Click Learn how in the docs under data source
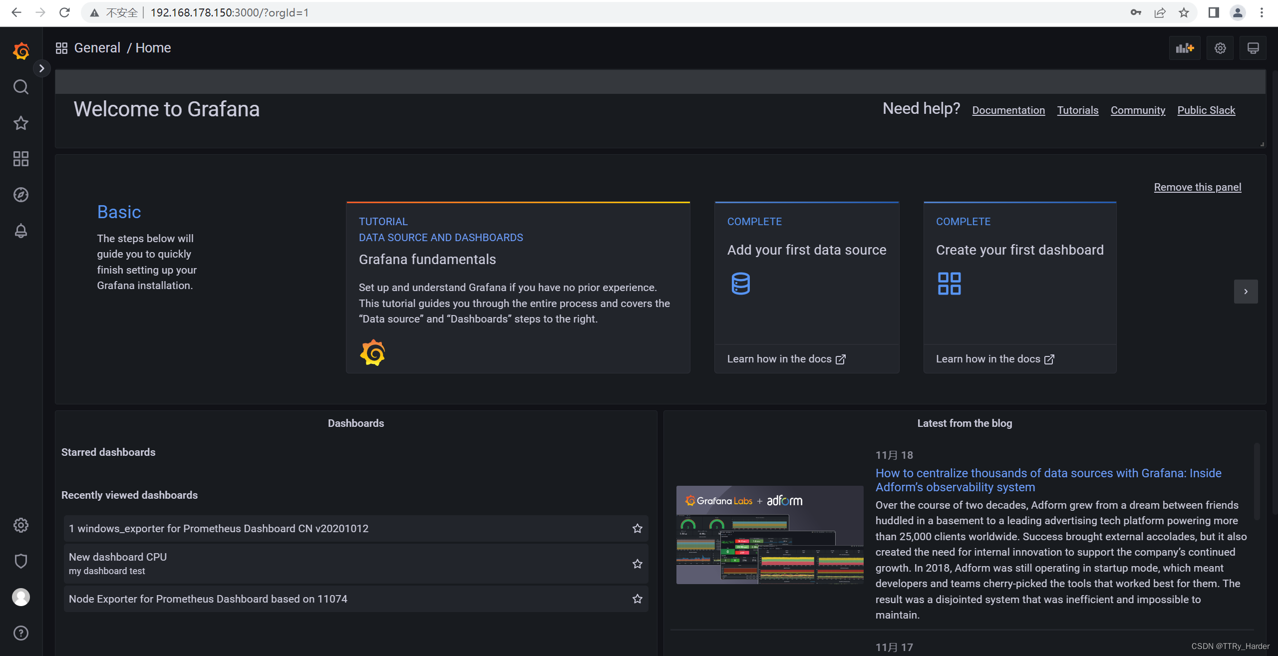1278x656 pixels. pyautogui.click(x=786, y=359)
